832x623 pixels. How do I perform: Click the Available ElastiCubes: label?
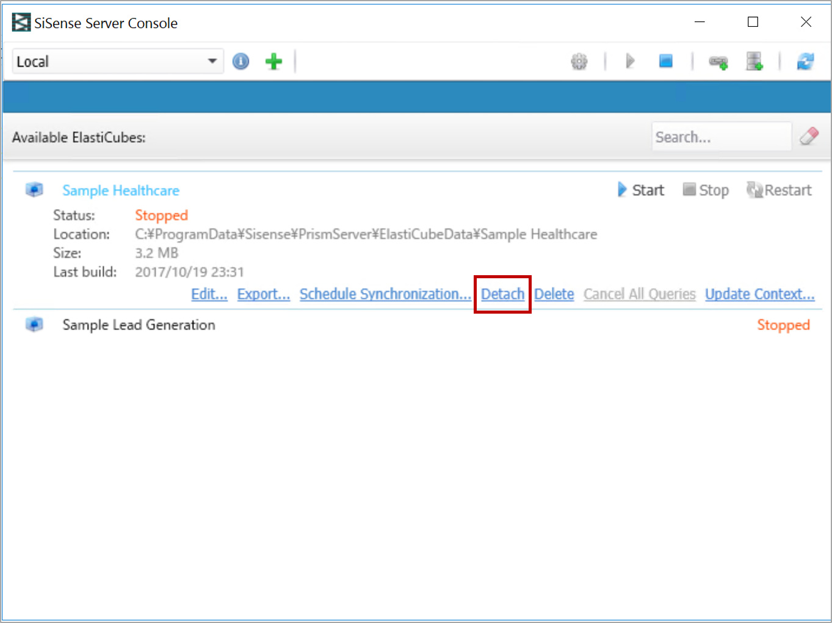coord(79,137)
